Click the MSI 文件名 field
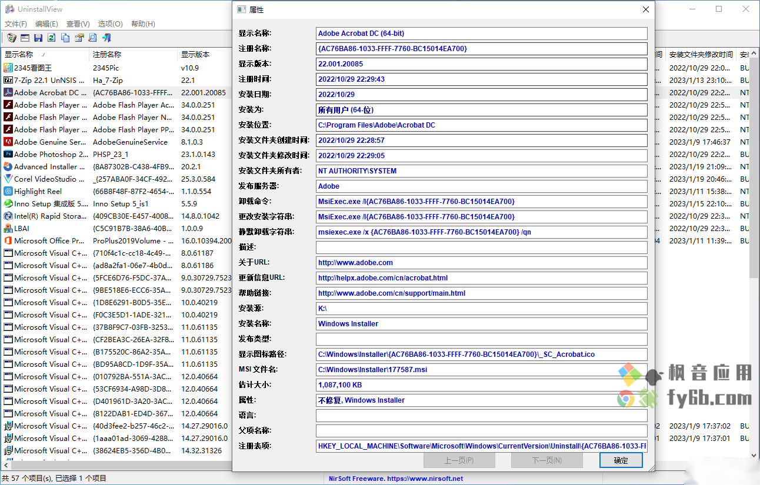Screen dimensions: 760x485 click(481, 370)
